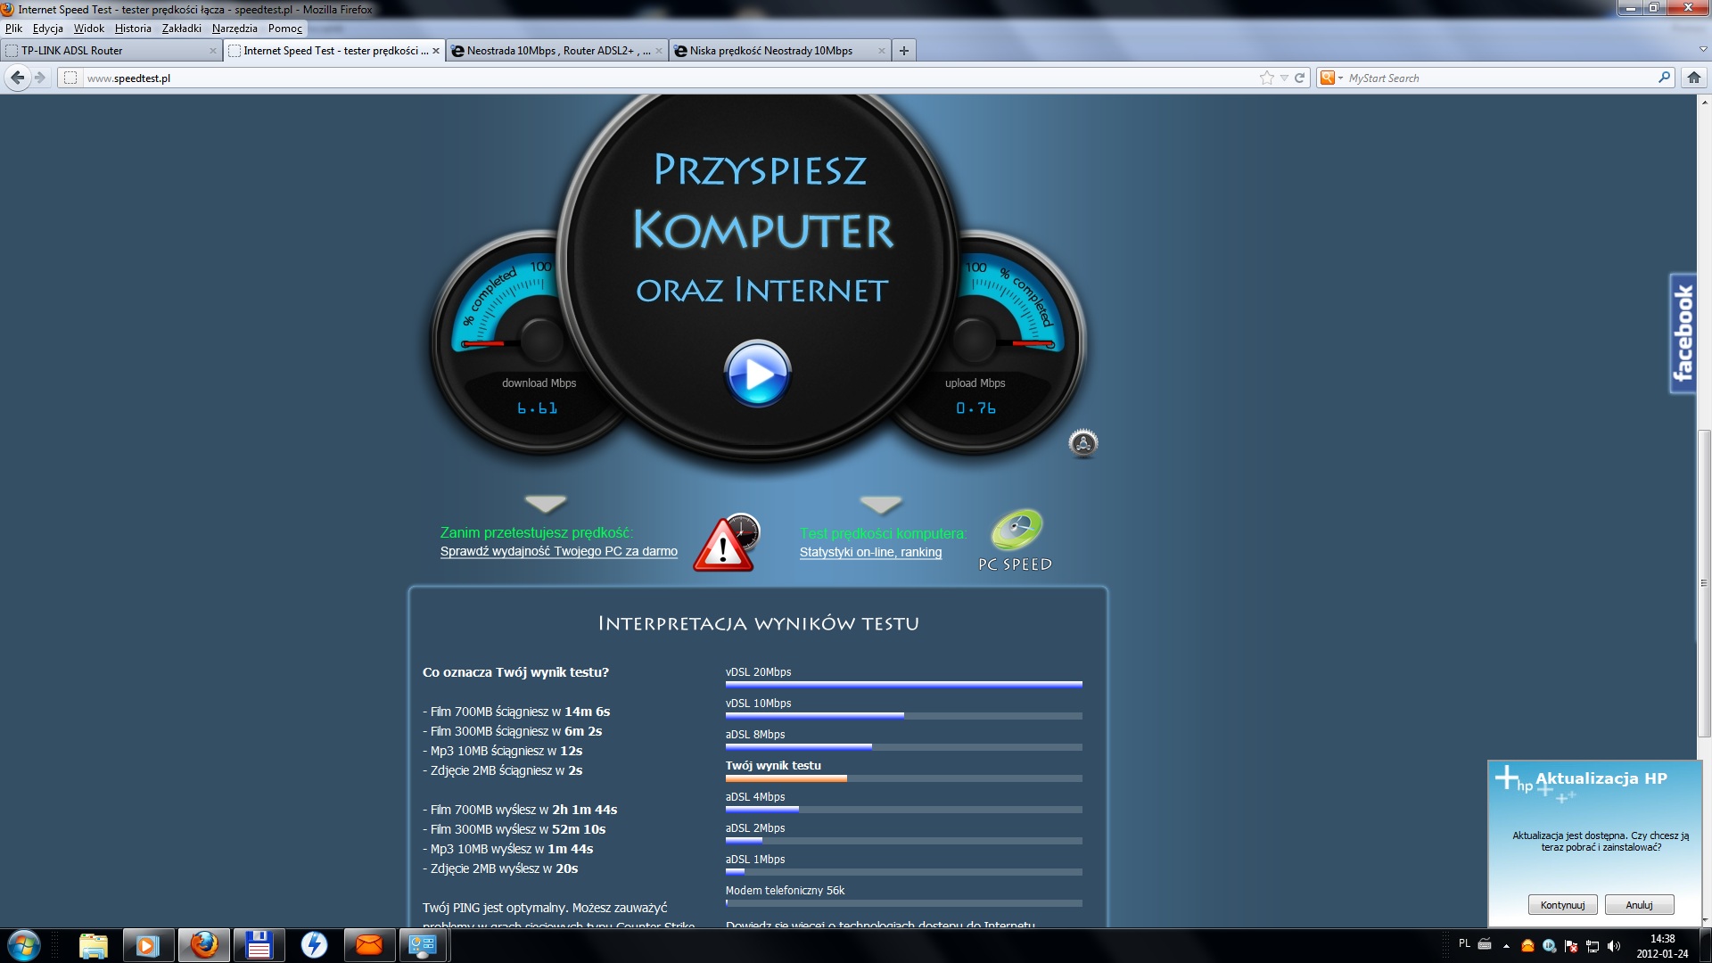Screen dimensions: 1712x963
Task: Open a new tab with the plus button
Action: tap(904, 51)
